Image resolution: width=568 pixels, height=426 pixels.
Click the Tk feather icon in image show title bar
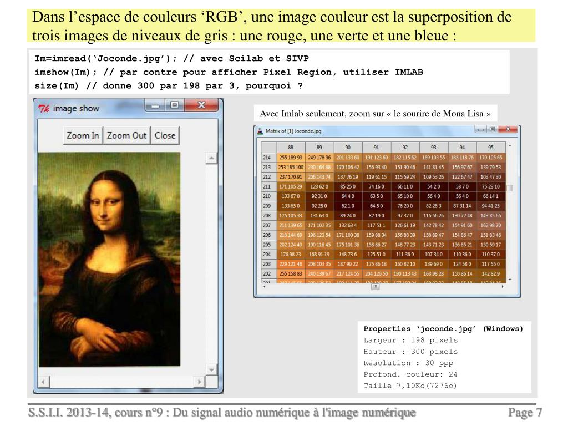point(44,108)
